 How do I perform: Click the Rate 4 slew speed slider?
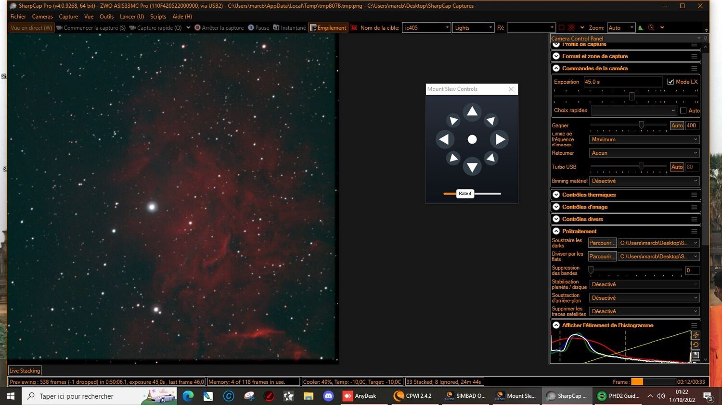pos(472,194)
